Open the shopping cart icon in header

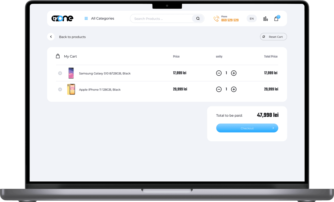(x=276, y=19)
